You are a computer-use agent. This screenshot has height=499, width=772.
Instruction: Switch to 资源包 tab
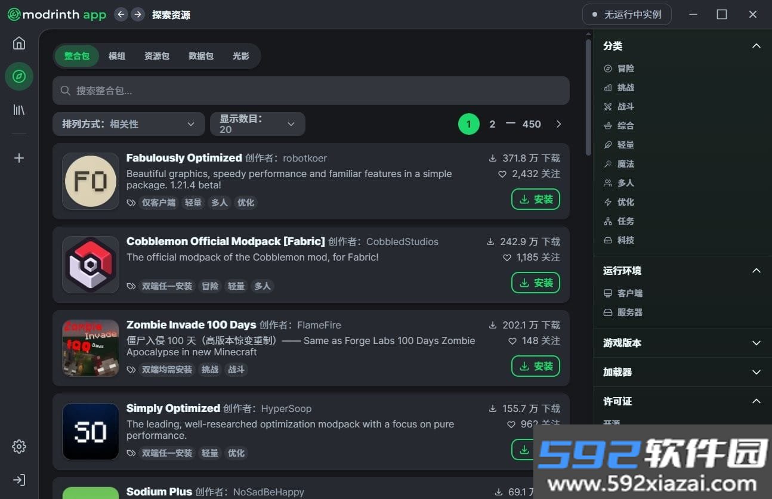[x=157, y=56]
